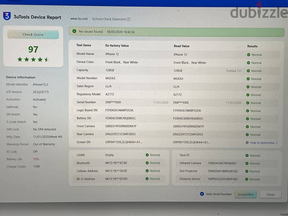Click the Toshiba TLC capacity note

(x=234, y=71)
